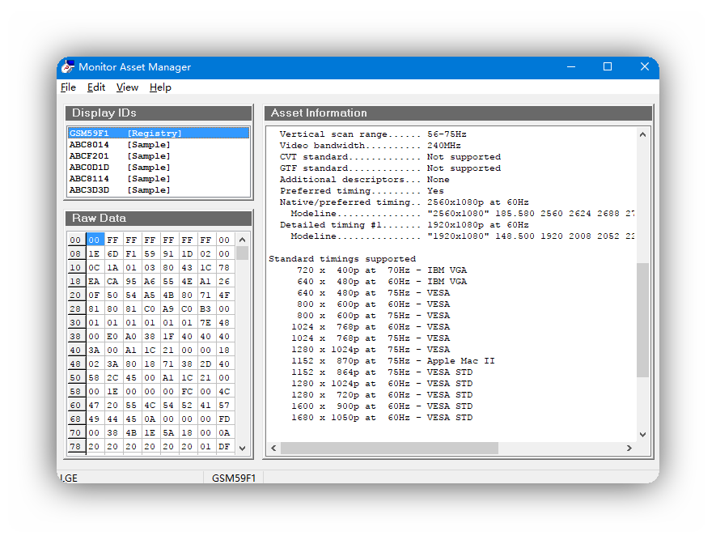Viewport: 716px width, 540px height.
Task: Click the FC byte in row 58
Action: click(187, 392)
